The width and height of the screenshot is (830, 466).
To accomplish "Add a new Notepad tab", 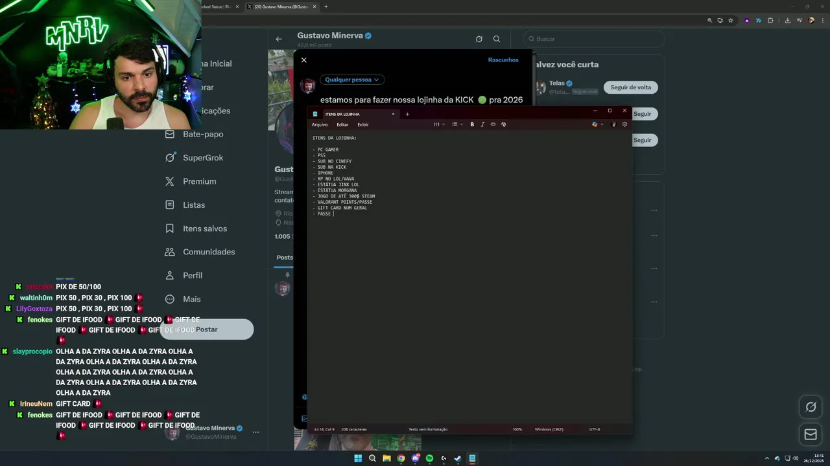I will click(407, 114).
